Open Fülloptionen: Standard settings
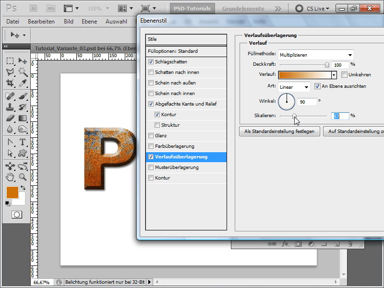Viewport: 384px width, 288px height. coord(186,51)
